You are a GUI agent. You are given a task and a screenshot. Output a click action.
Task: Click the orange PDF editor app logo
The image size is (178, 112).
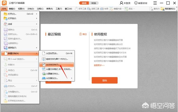pos(4,3)
